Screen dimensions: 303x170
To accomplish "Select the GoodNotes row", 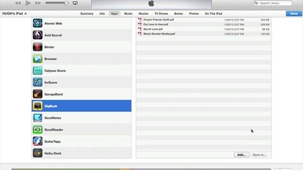I will (x=81, y=118).
